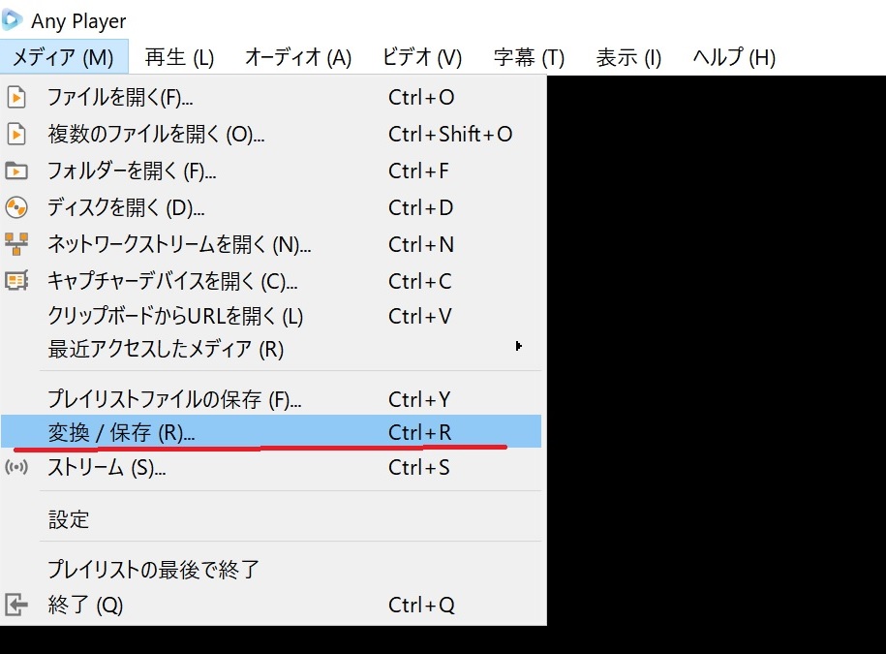886x654 pixels.
Task: Click the Any Player app logo icon
Action: [x=12, y=19]
